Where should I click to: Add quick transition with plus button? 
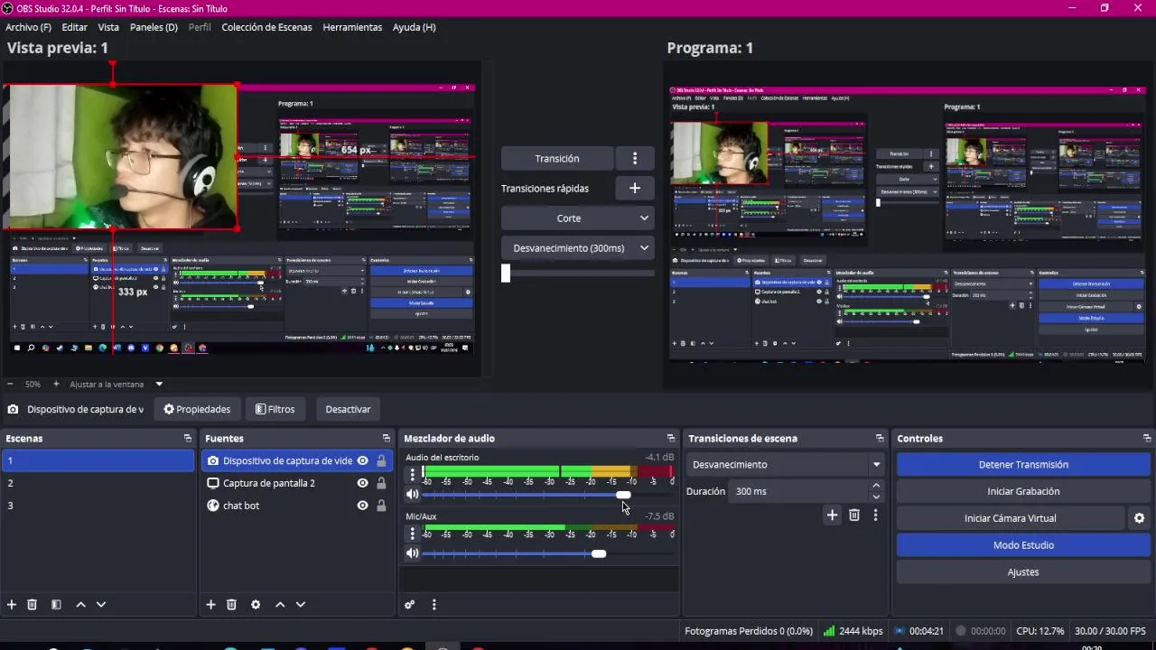tap(635, 188)
